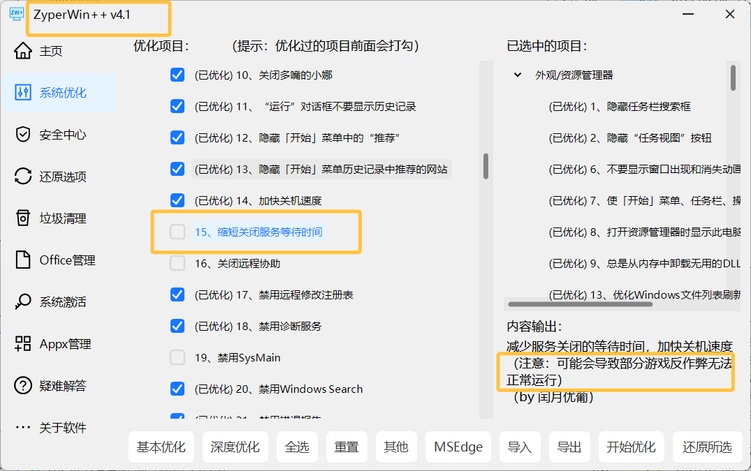Open the 其他 options button
Image resolution: width=751 pixels, height=471 pixels.
tap(396, 447)
